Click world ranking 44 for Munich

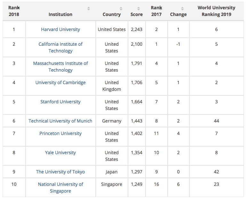coord(216,121)
